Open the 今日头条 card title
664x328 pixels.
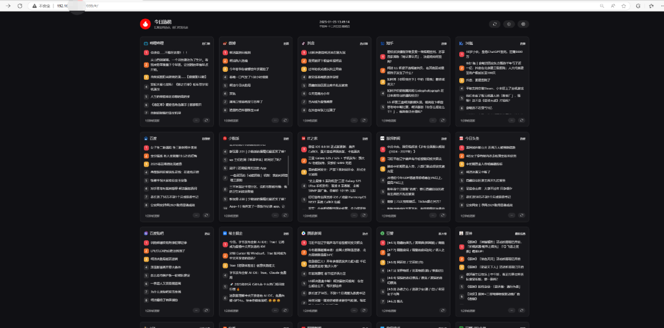[472, 138]
